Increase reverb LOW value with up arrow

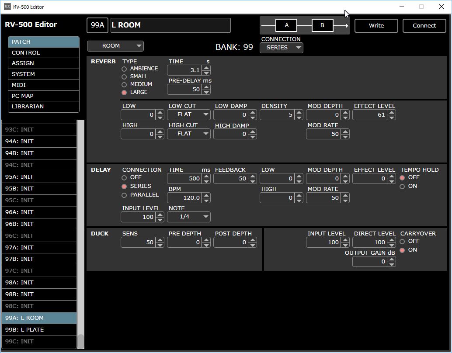160,113
